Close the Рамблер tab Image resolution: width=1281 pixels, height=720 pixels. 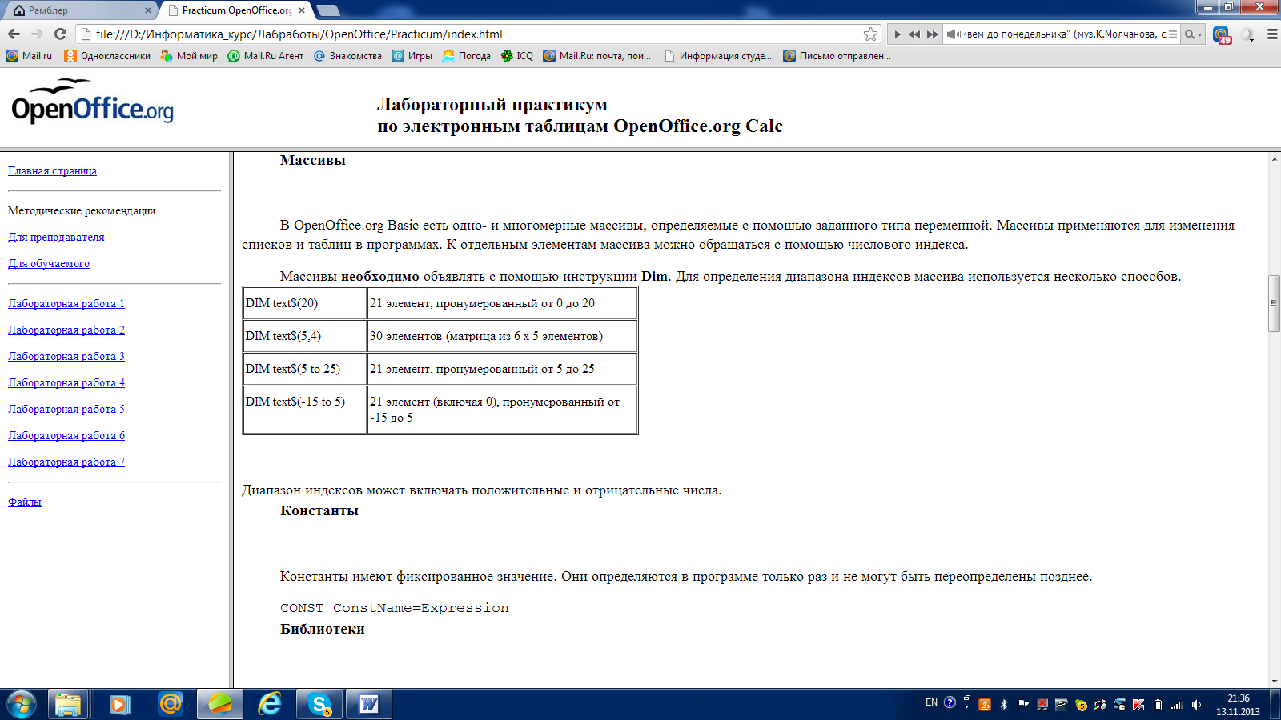147,10
